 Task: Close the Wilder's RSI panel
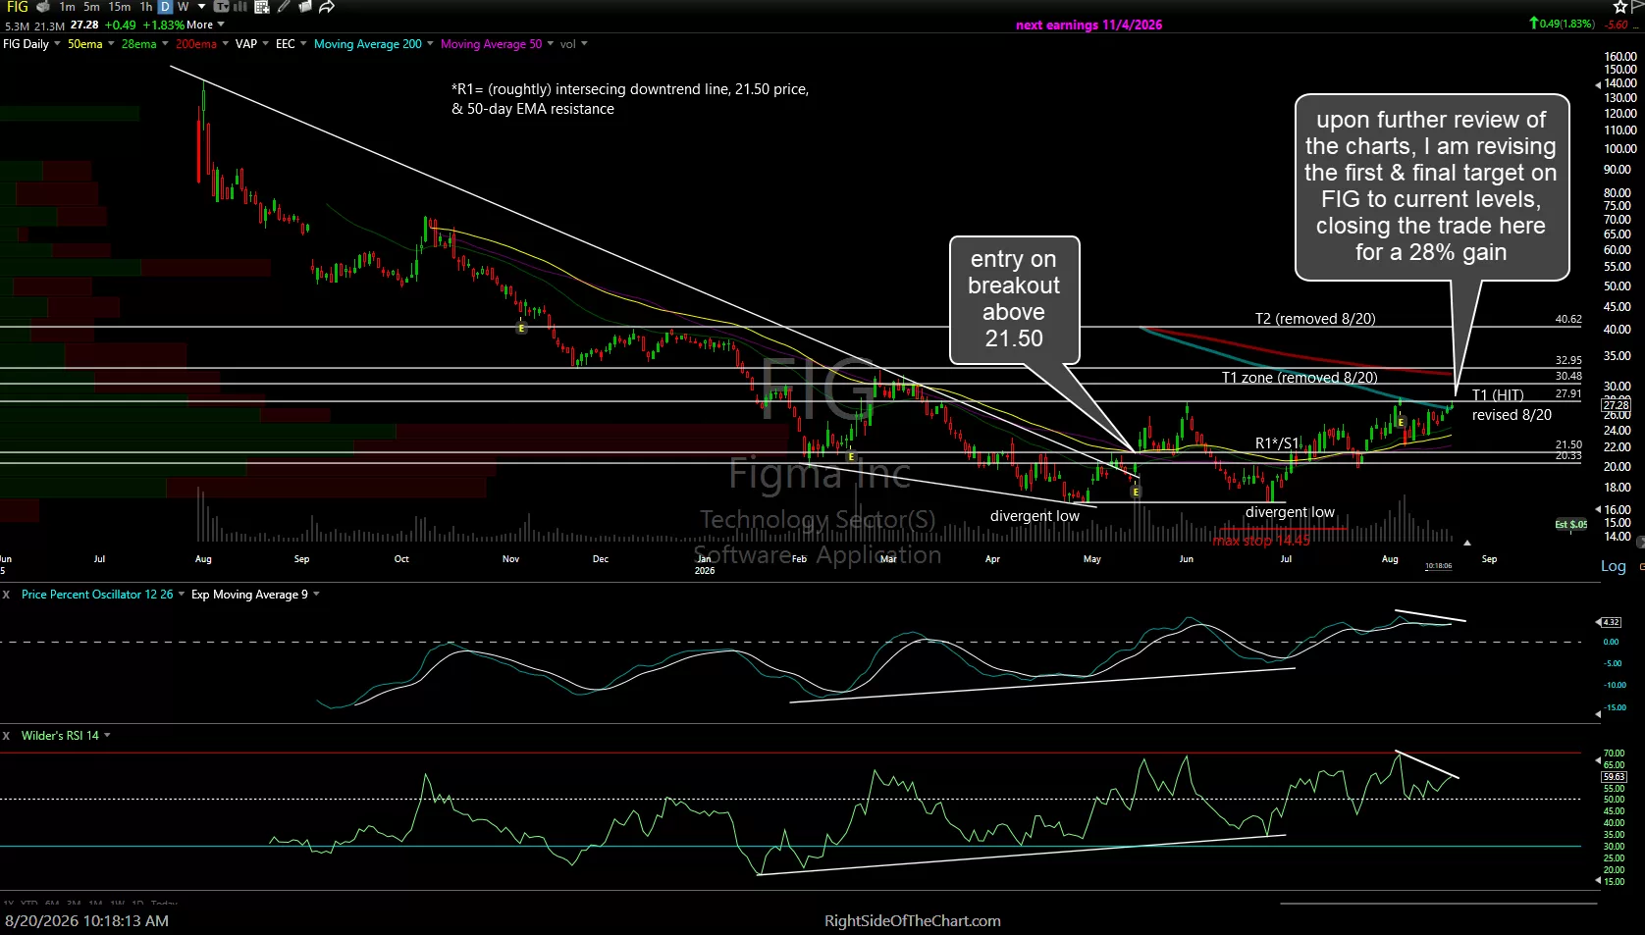6,736
